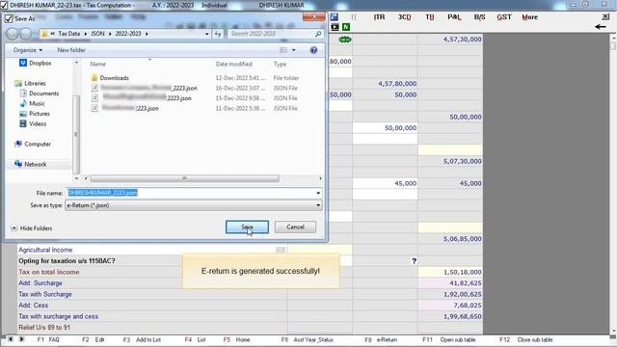Click the refresh button beside the address bar
This screenshot has width=617, height=347.
point(218,34)
